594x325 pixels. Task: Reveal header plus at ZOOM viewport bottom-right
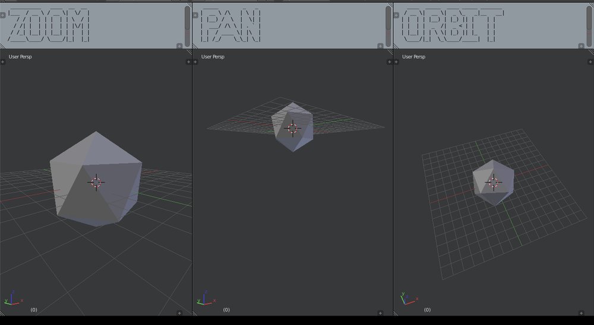(x=179, y=313)
